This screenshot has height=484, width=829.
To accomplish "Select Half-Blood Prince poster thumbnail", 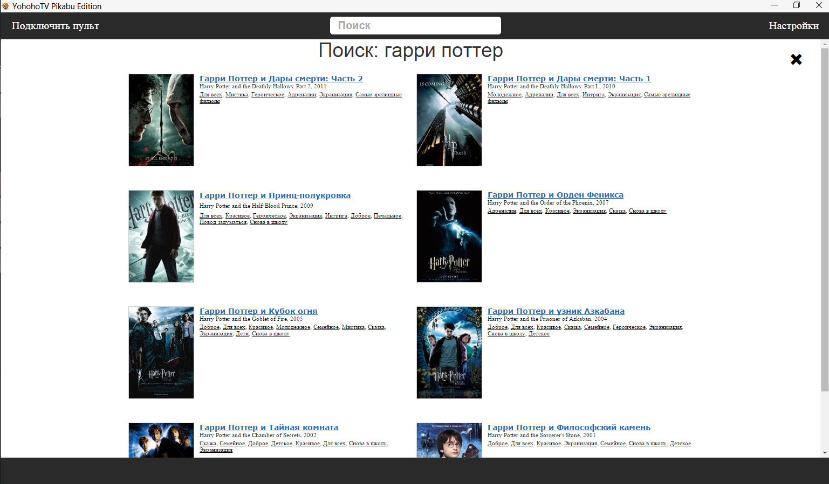I will pyautogui.click(x=161, y=236).
